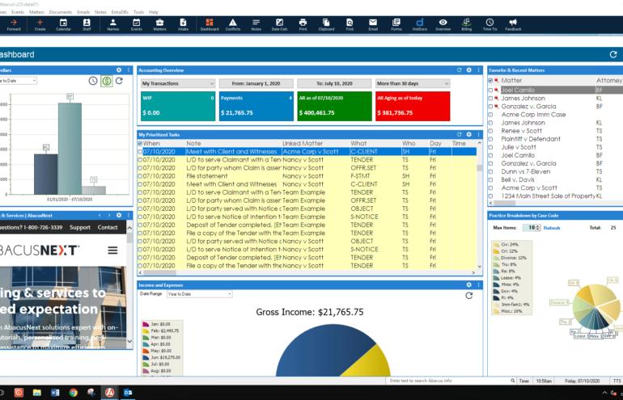Send Feedback via megaphone icon
The width and height of the screenshot is (623, 400).
click(513, 24)
